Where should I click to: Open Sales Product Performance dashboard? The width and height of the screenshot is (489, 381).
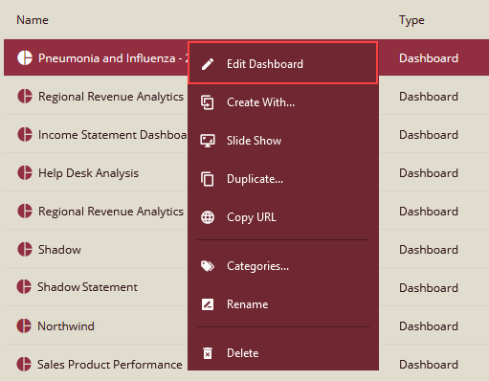(110, 365)
